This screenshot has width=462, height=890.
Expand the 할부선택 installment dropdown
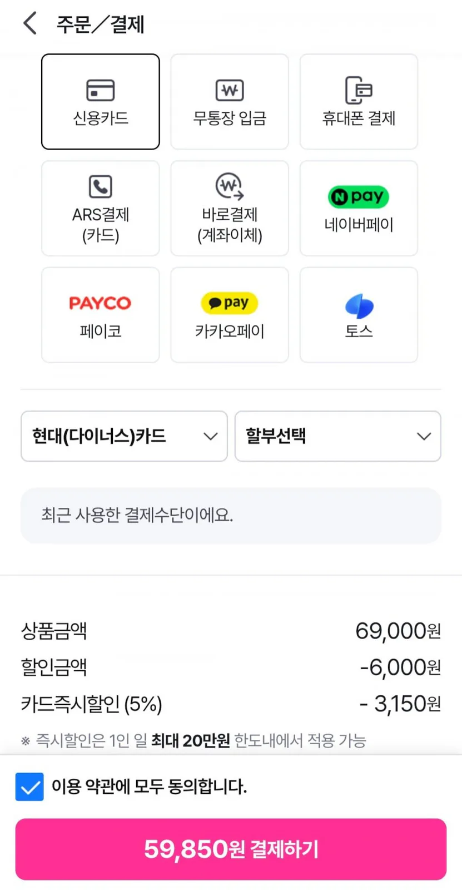click(338, 436)
